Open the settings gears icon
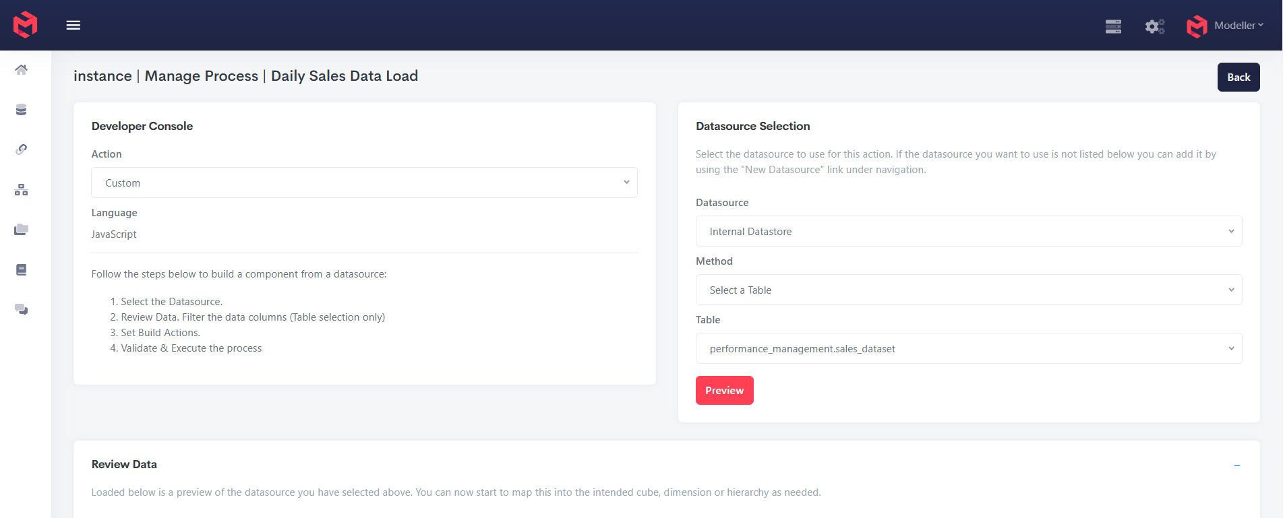Image resolution: width=1283 pixels, height=518 pixels. click(1155, 26)
